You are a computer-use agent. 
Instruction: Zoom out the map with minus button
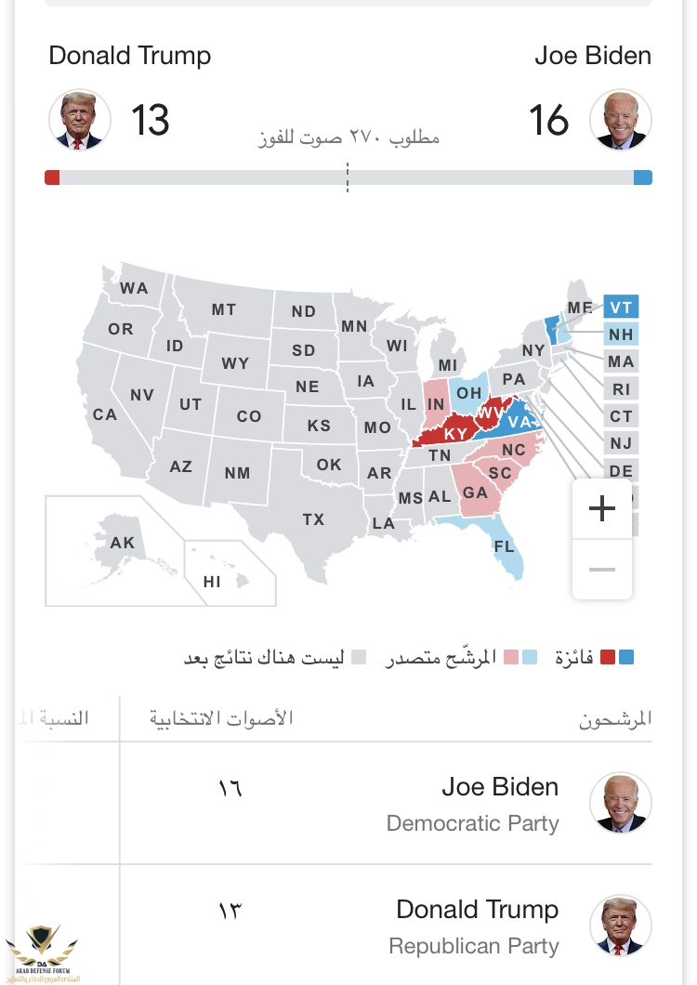(x=601, y=569)
